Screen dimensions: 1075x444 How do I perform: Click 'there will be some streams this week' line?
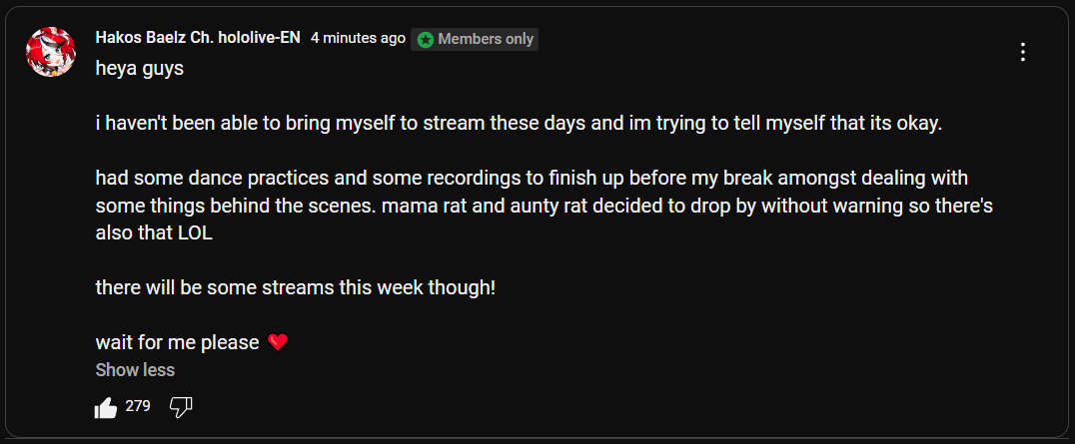click(x=295, y=287)
